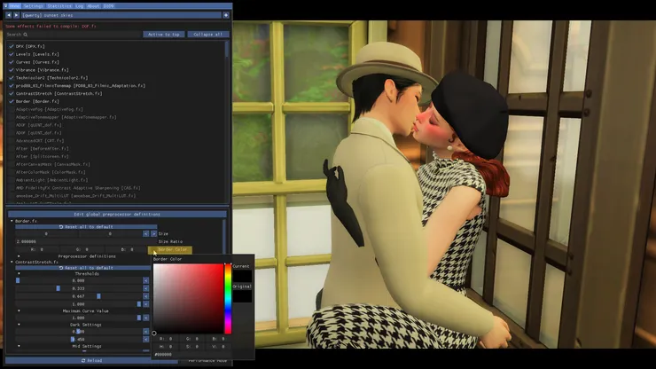
Task: Toggle the Curves [Curves.fx] effect checkbox
Action: (12, 62)
